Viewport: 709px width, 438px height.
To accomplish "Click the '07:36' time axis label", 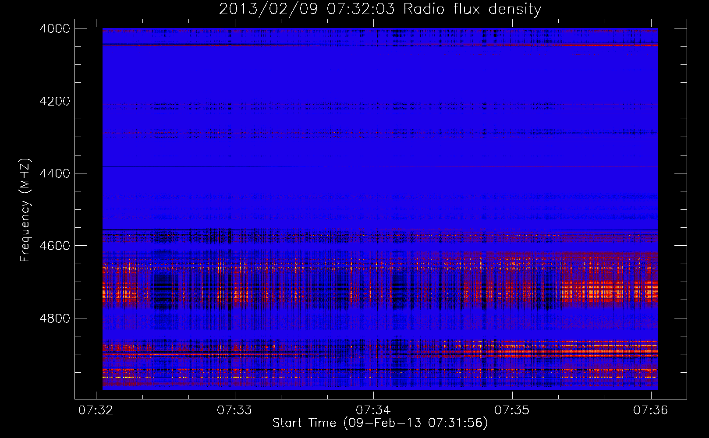I will [651, 410].
